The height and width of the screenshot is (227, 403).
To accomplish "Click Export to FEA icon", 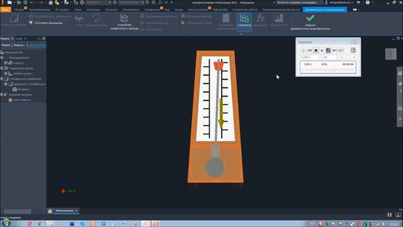I will click(279, 18).
